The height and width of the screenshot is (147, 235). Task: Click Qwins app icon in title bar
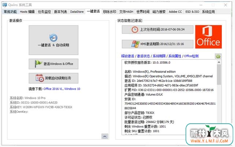tap(5, 5)
